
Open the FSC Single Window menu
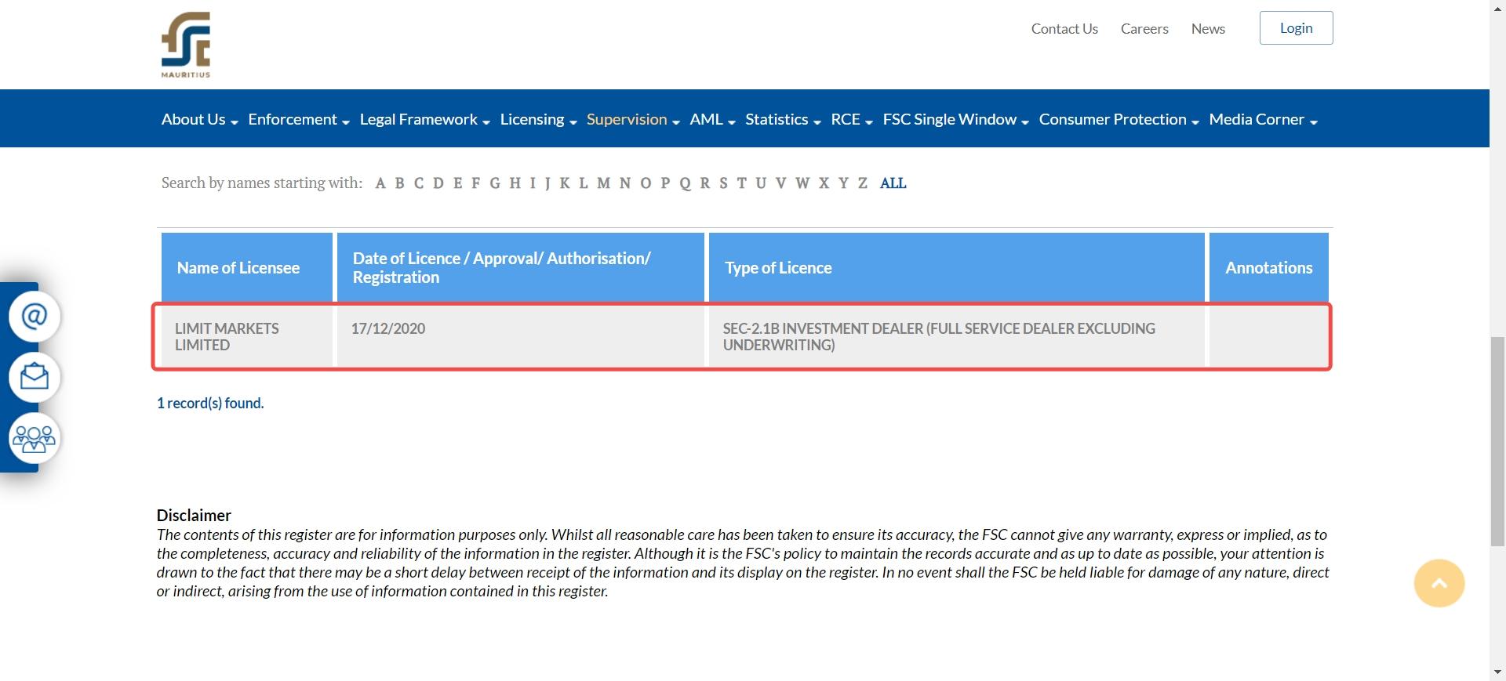click(x=955, y=119)
